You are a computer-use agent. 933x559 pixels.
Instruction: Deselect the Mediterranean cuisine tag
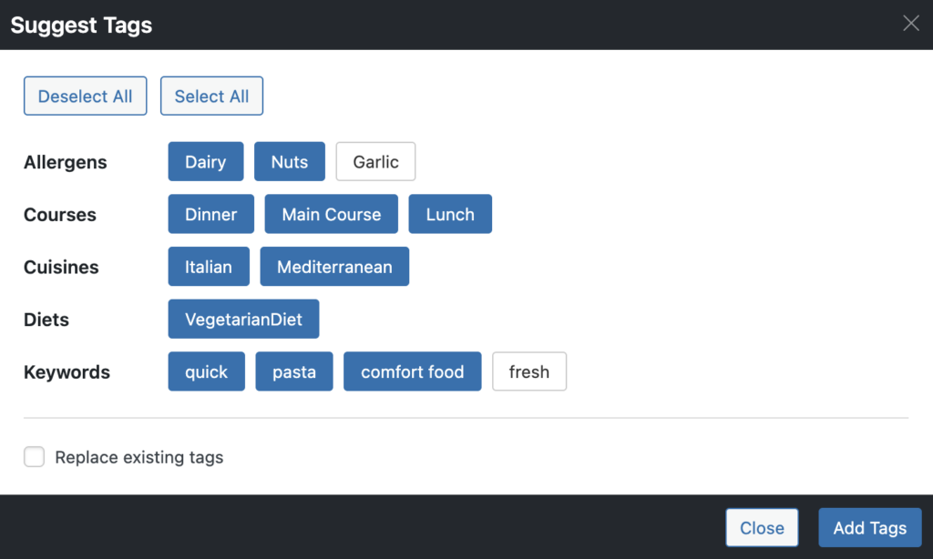pyautogui.click(x=334, y=267)
